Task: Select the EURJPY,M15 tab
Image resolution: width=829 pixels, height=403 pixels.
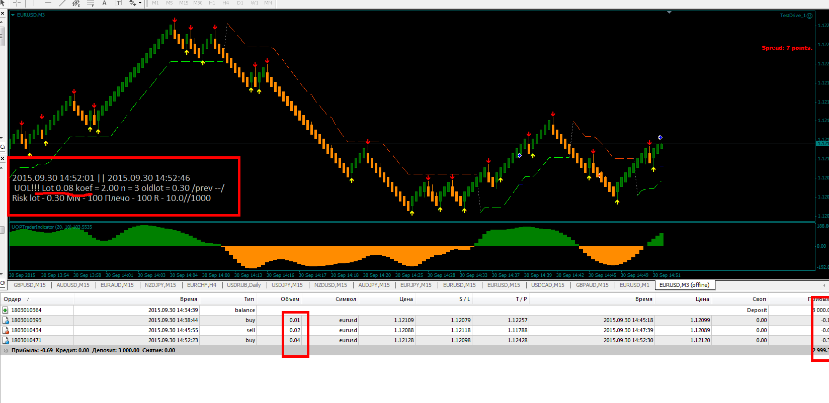Action: (x=416, y=285)
